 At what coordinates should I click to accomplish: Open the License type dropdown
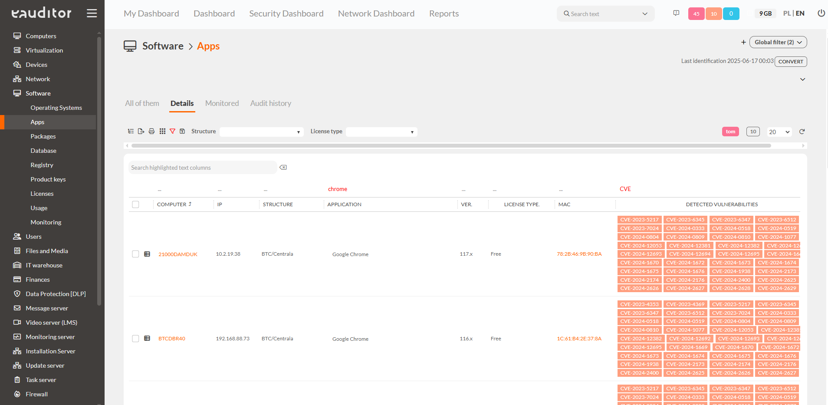tap(381, 132)
